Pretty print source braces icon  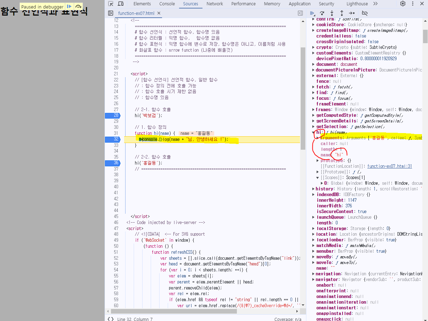pos(111,319)
